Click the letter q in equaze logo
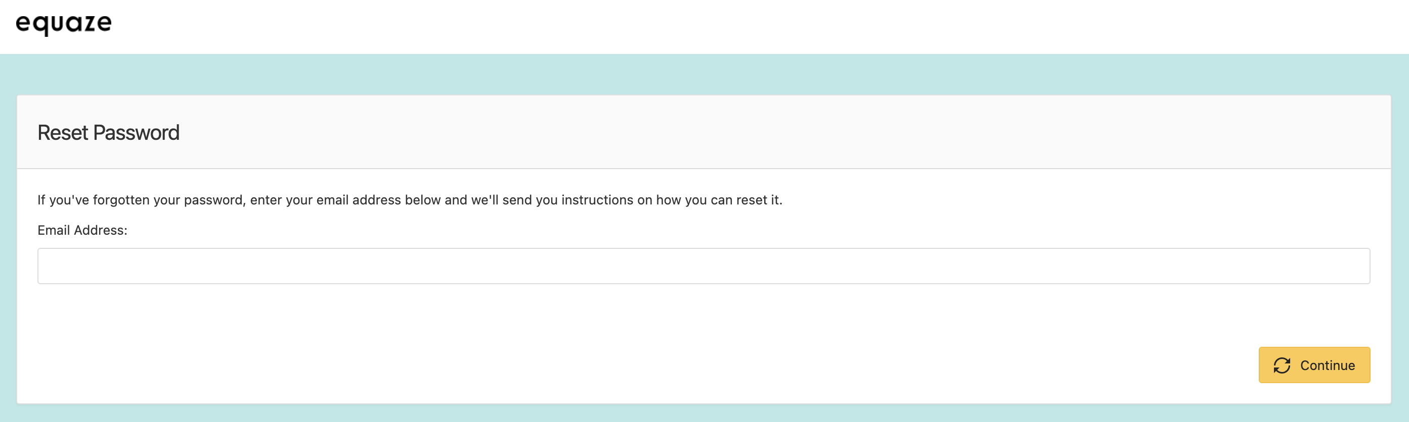This screenshot has width=1409, height=422. (x=41, y=26)
